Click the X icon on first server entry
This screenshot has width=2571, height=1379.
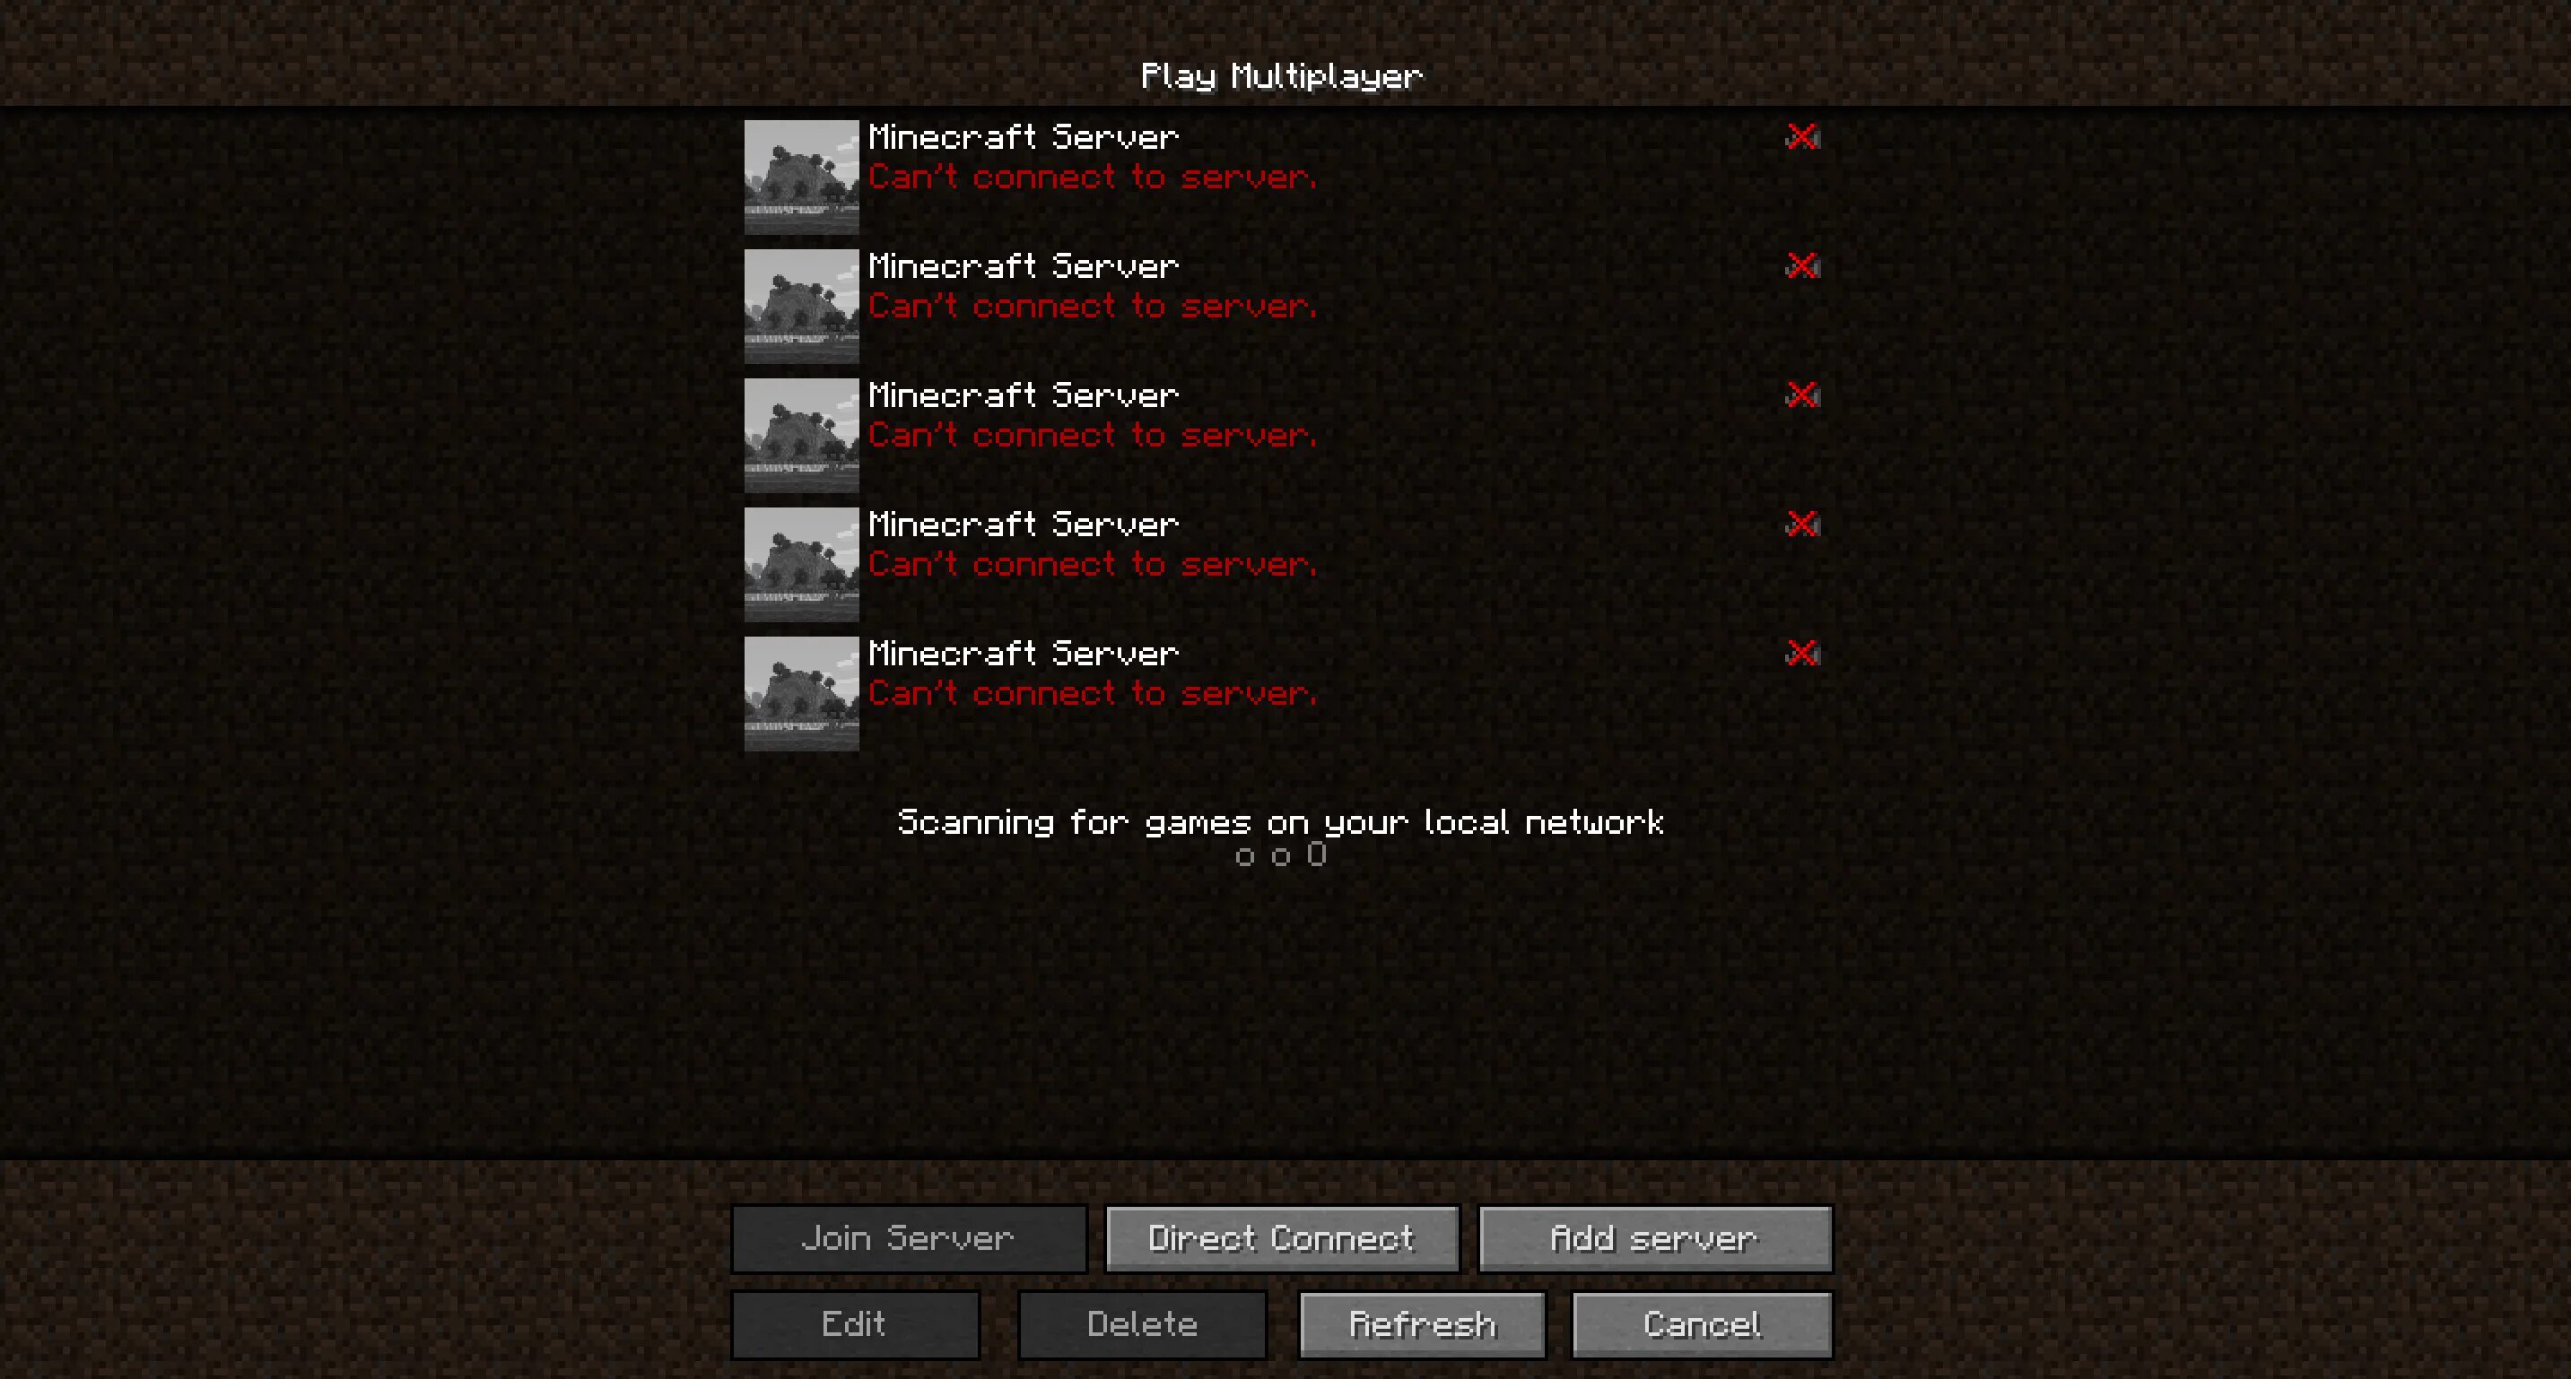[1799, 136]
